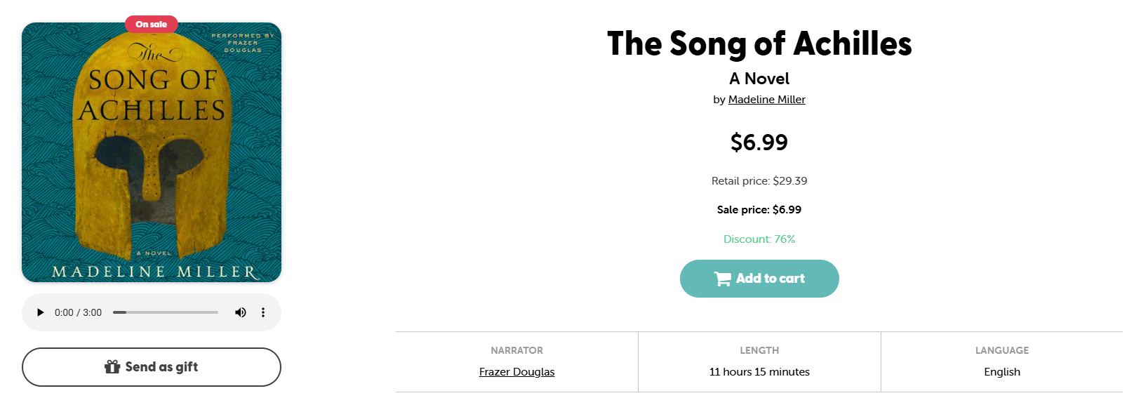Click the NARRATOR column label
Screen dimensions: 1134x398
point(516,350)
